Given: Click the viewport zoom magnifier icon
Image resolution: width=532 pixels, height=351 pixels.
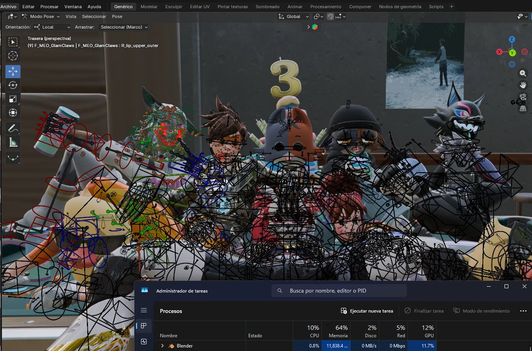Looking at the screenshot, I should [523, 73].
